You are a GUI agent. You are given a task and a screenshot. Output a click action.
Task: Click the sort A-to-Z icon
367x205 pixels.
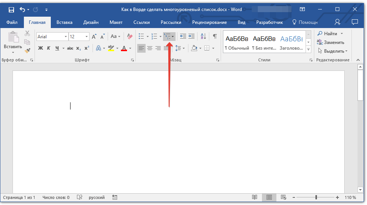point(203,36)
